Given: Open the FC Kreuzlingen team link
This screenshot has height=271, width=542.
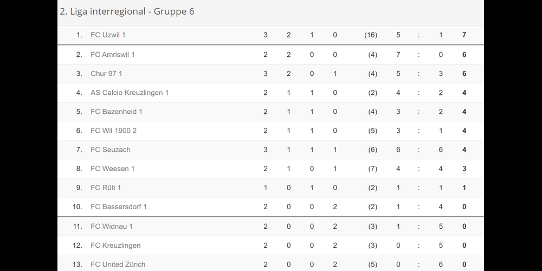Looking at the screenshot, I should pos(115,246).
